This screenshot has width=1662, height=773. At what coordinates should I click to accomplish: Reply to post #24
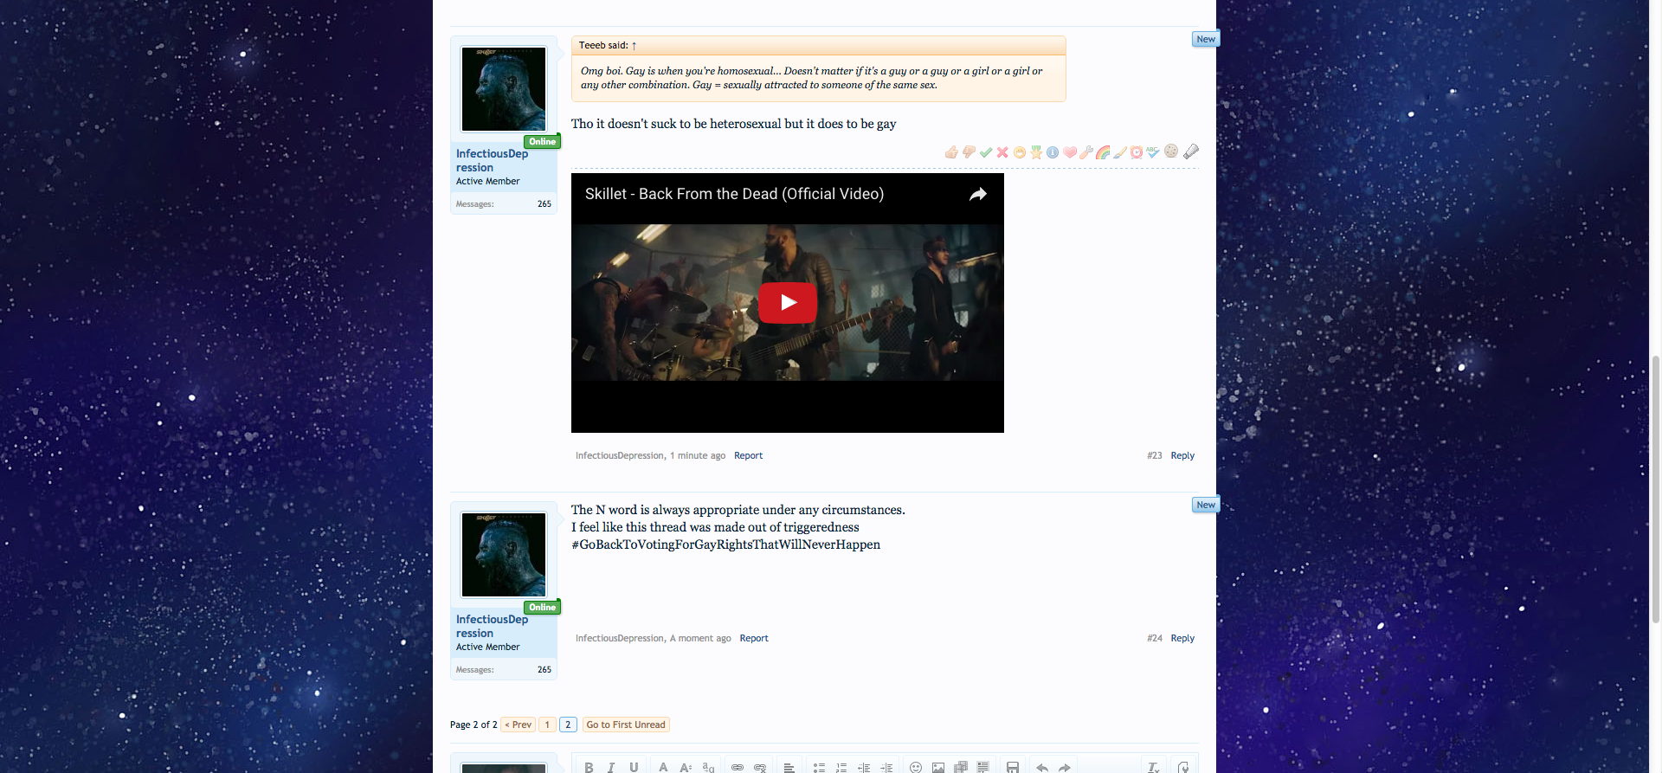point(1182,638)
